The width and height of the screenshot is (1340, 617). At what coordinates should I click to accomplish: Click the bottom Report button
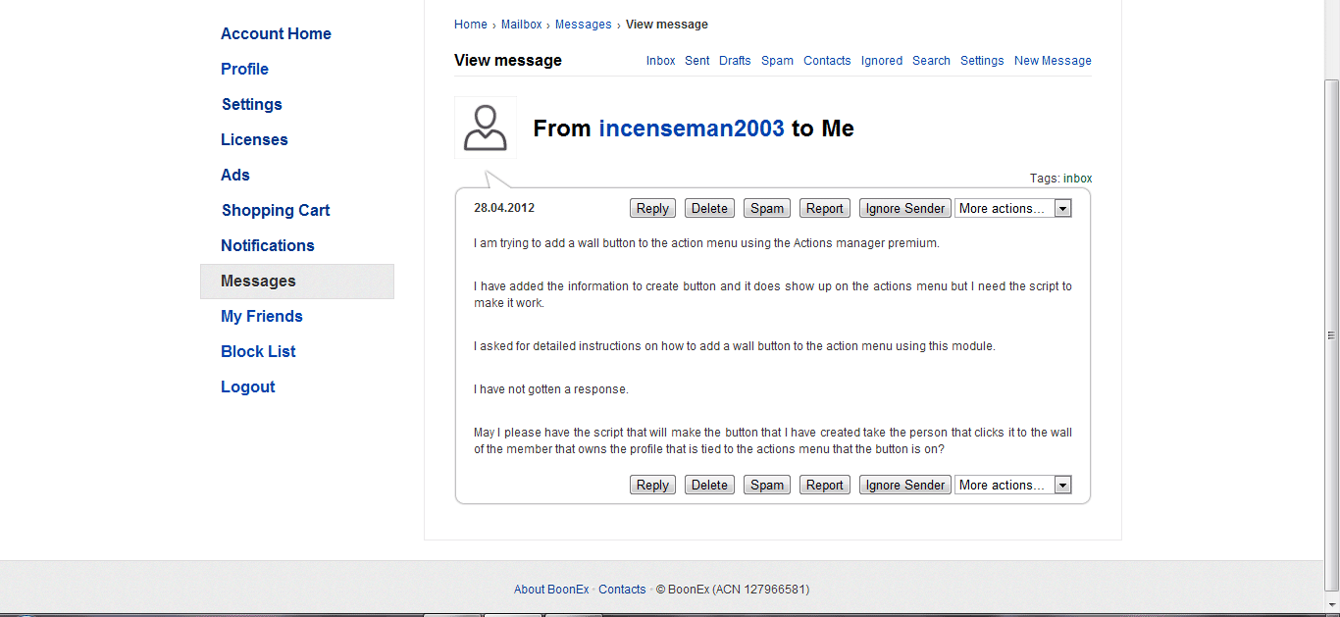(824, 485)
